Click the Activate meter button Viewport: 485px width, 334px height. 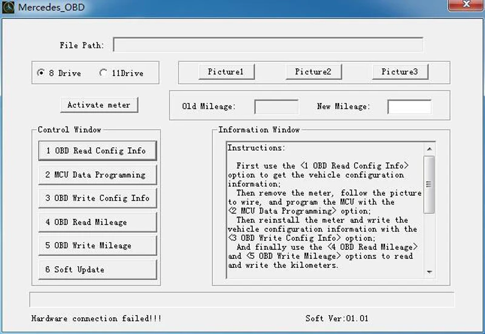(x=99, y=105)
